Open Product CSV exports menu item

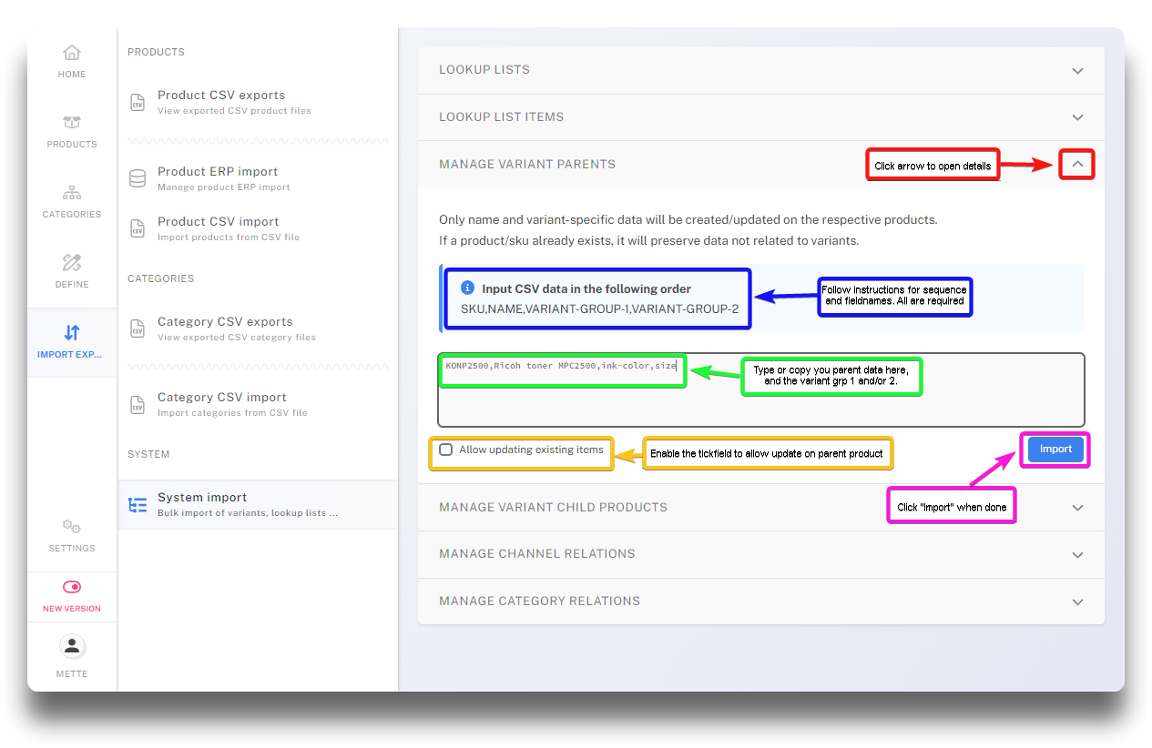pos(221,96)
